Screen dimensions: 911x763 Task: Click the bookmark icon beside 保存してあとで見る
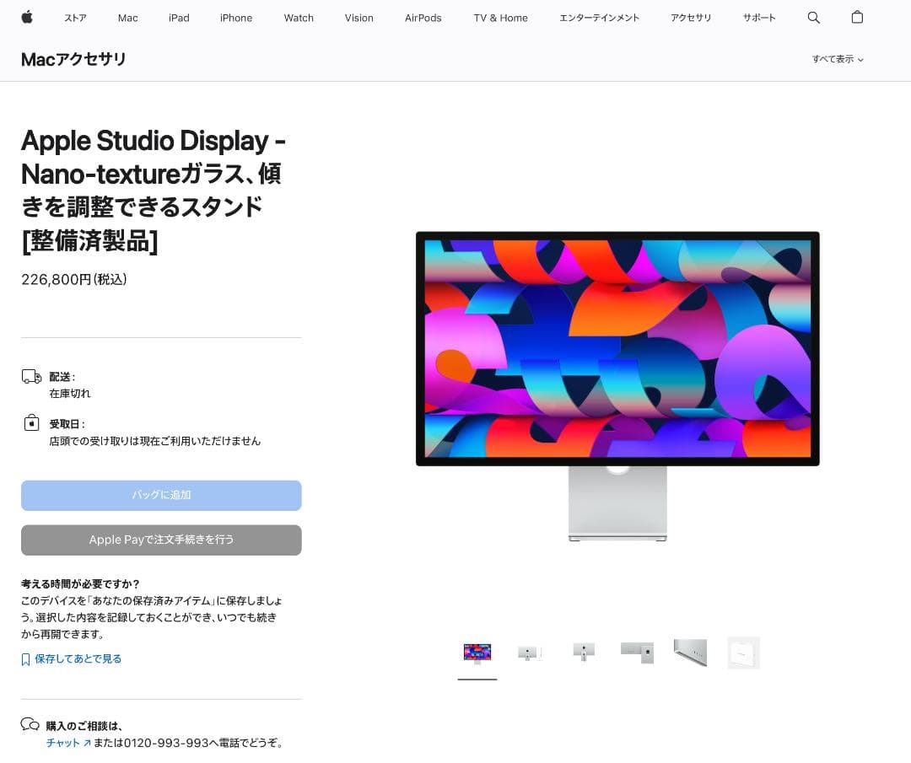(x=25, y=659)
